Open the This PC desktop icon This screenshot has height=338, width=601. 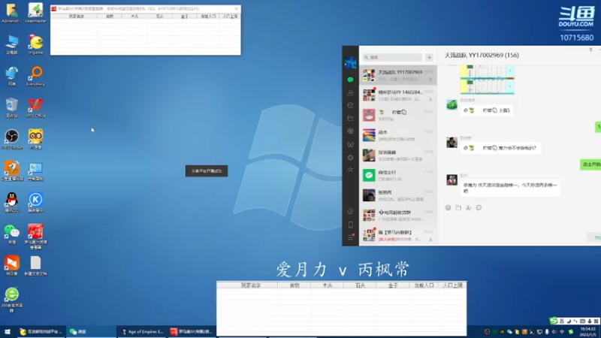[x=11, y=44]
